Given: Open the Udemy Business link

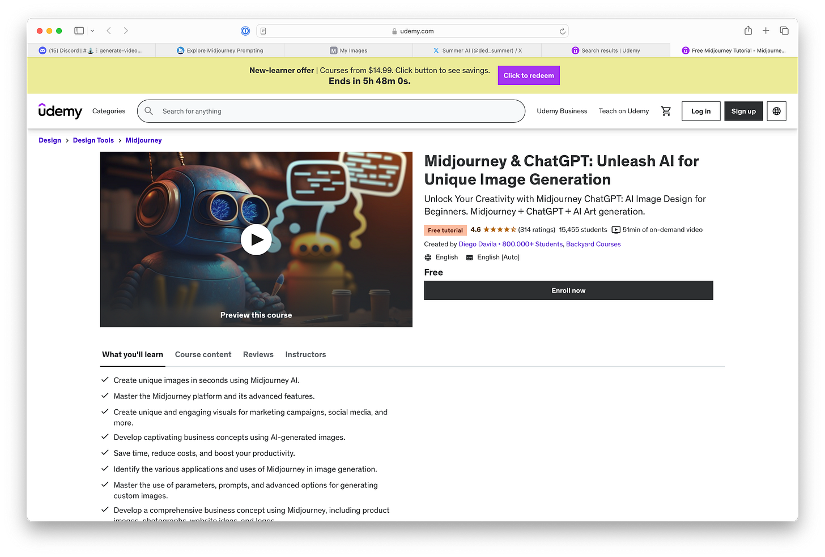Looking at the screenshot, I should (x=562, y=111).
